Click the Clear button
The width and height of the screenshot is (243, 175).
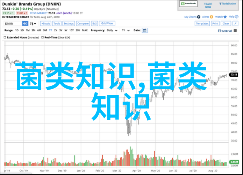click(226, 23)
